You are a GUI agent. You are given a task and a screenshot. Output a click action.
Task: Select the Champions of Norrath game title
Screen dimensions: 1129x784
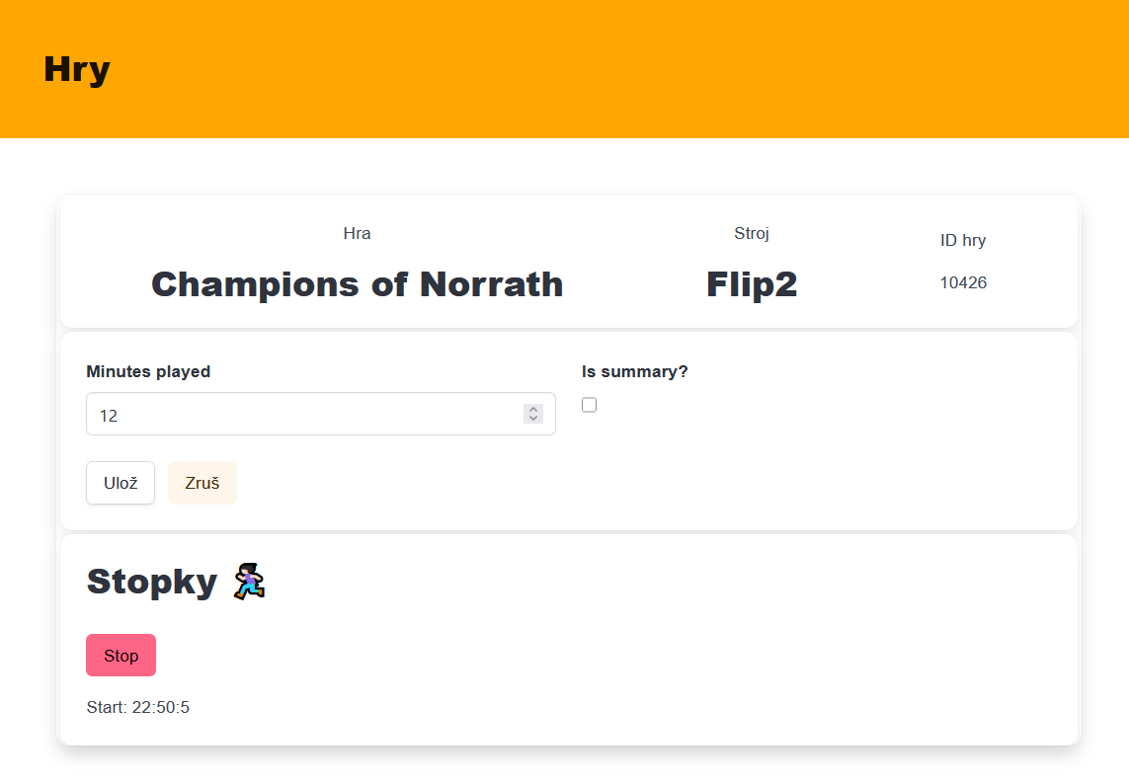tap(357, 284)
